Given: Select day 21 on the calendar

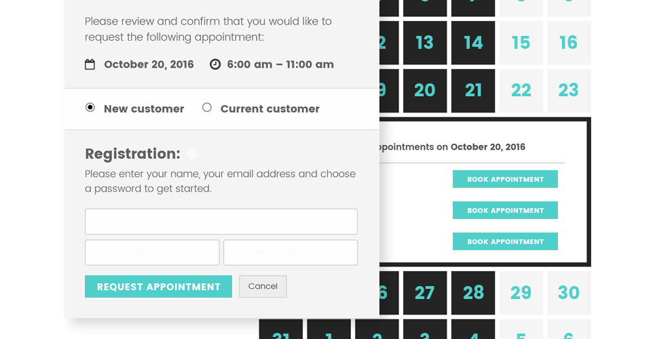Looking at the screenshot, I should [473, 90].
